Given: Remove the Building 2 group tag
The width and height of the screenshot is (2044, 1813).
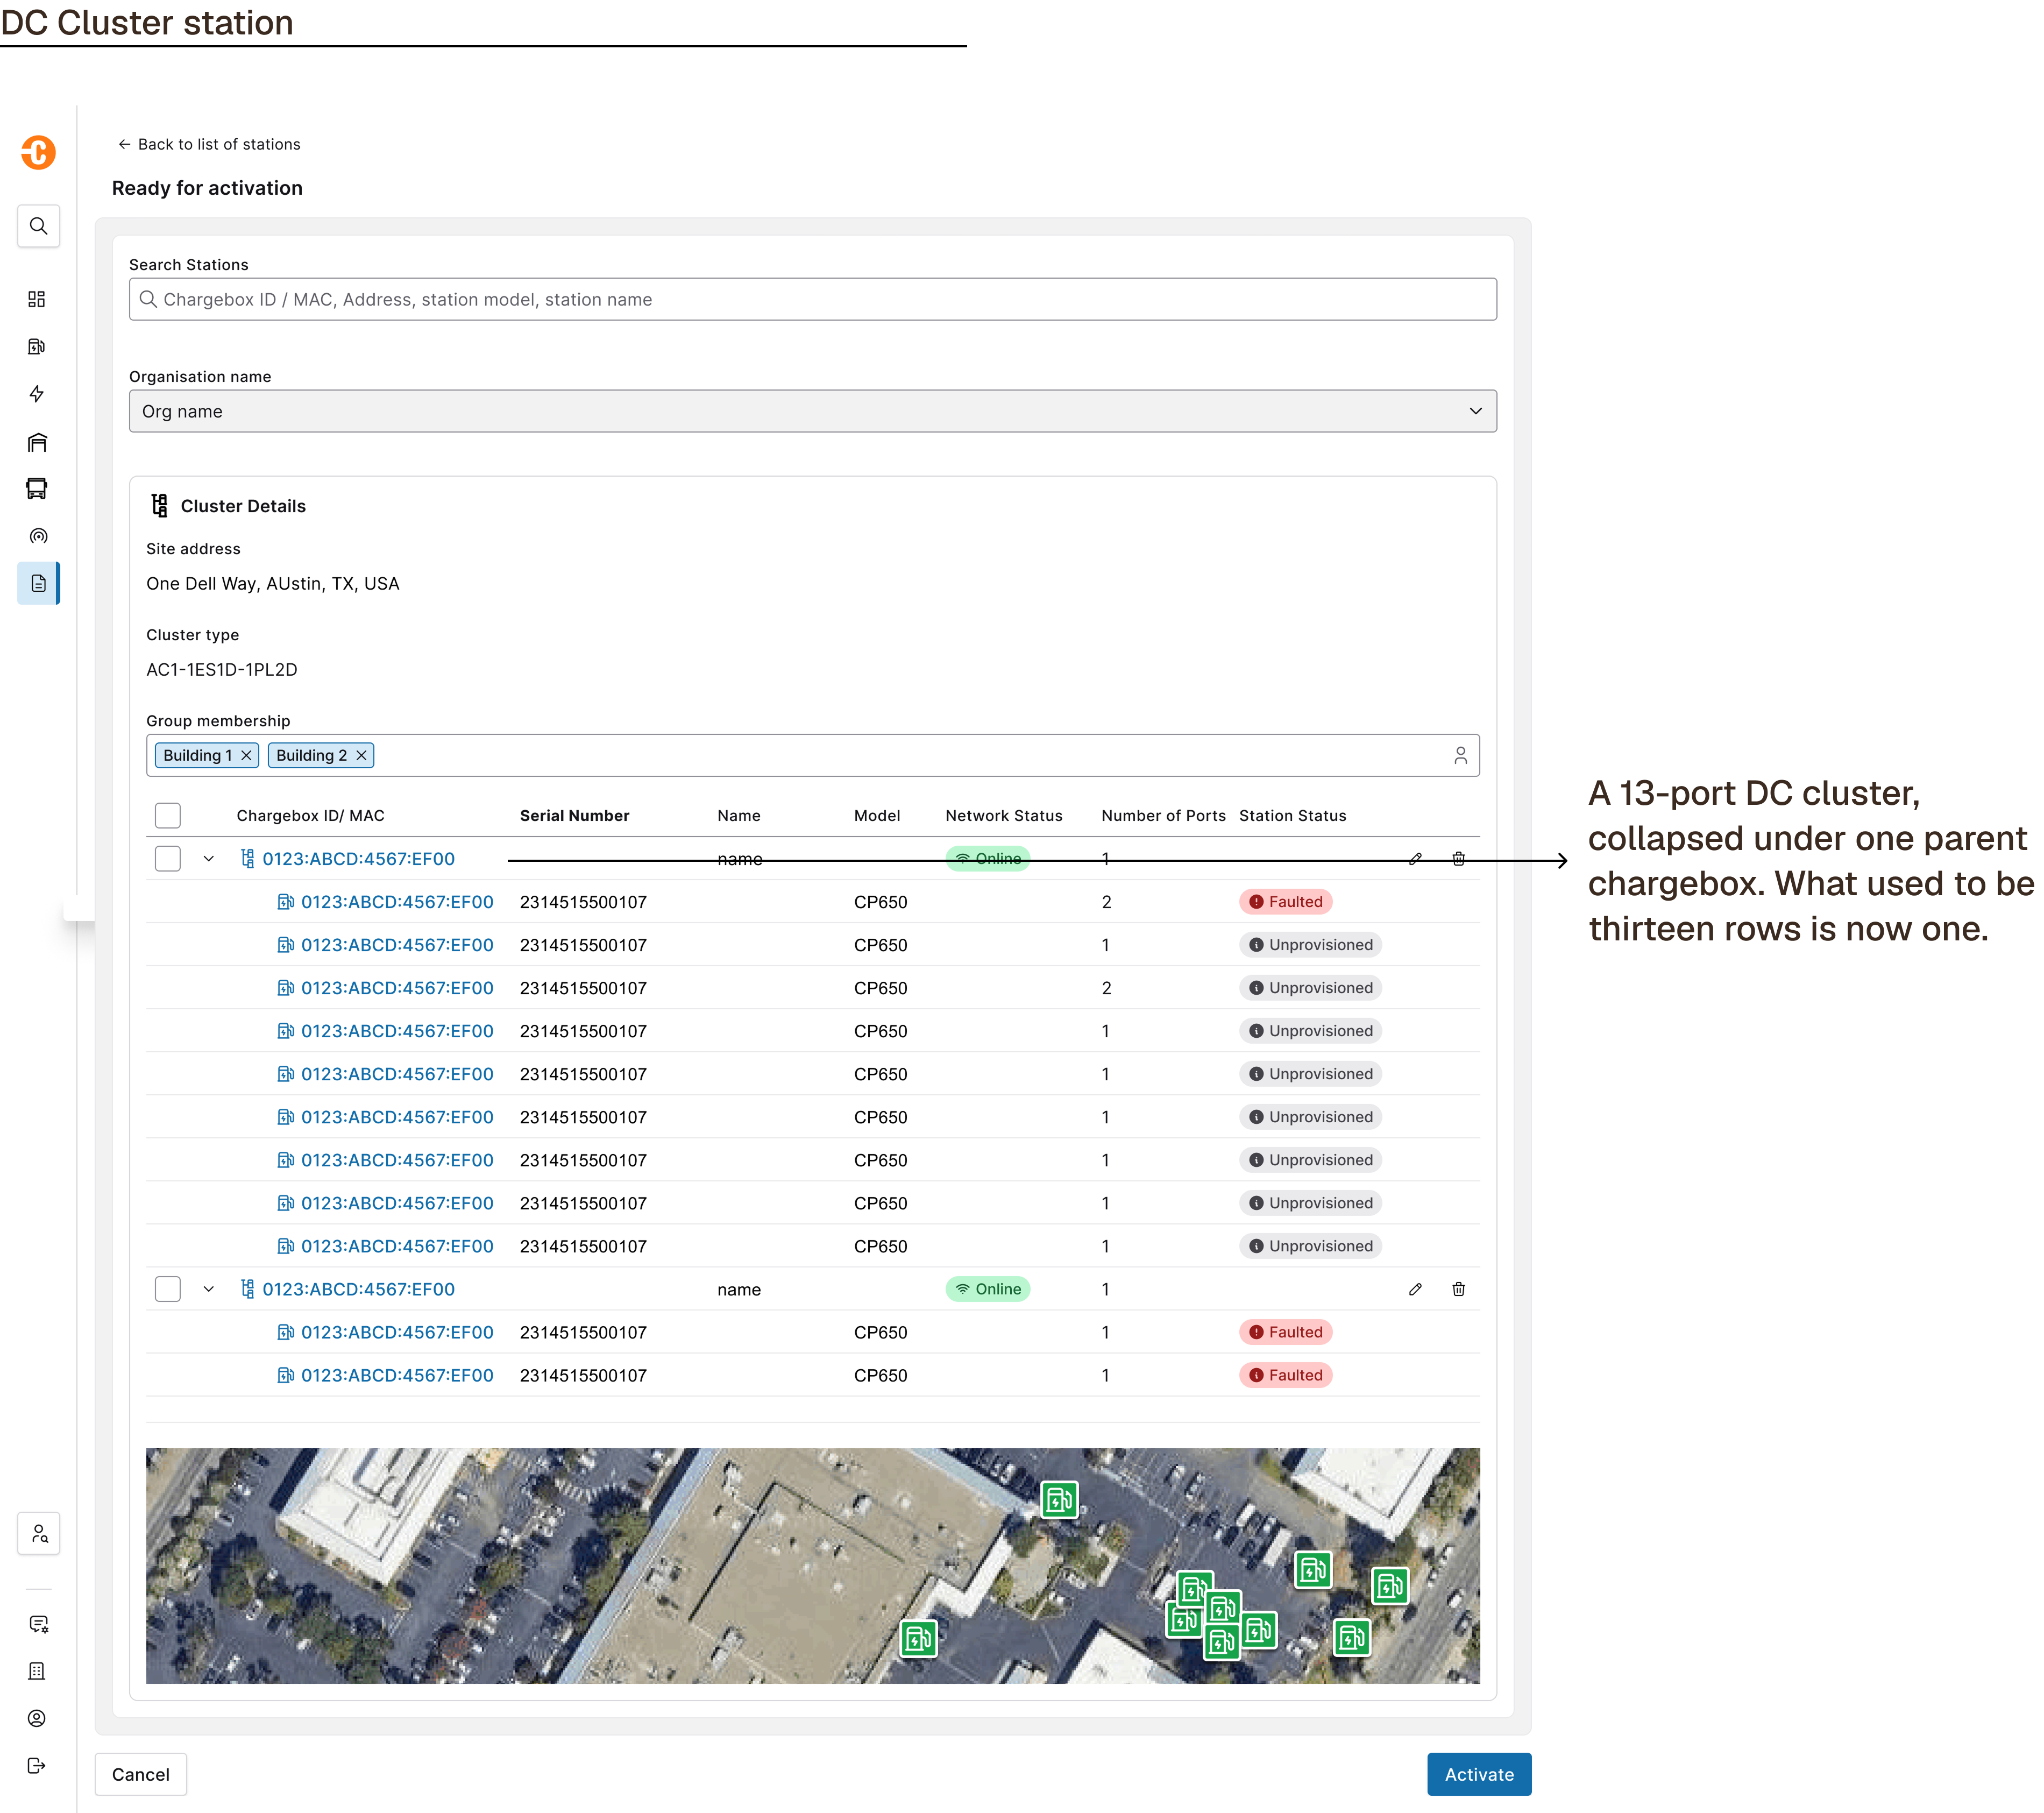Looking at the screenshot, I should tap(361, 755).
